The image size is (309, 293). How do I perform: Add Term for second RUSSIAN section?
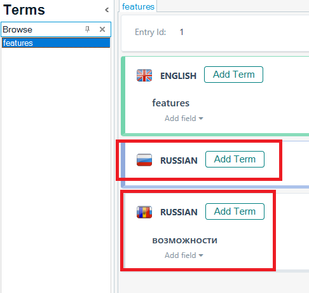[235, 211]
